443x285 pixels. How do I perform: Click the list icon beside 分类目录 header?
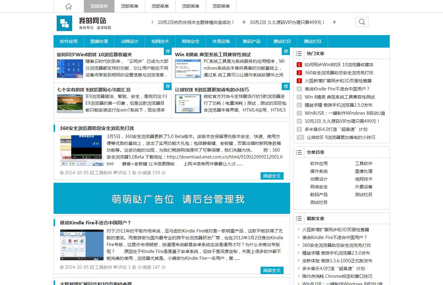pos(299,152)
